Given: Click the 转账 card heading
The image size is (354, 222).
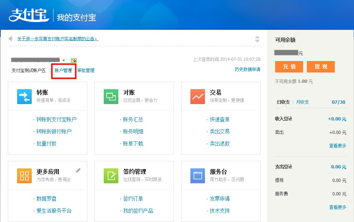Looking at the screenshot, I should pos(42,92).
